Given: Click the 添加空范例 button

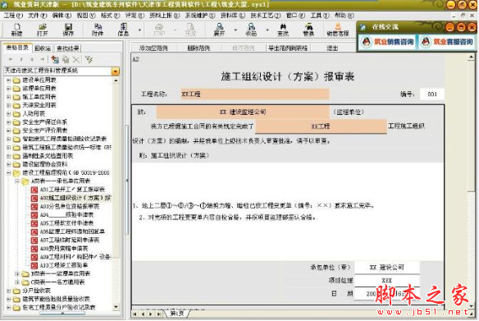Looking at the screenshot, I should click(x=153, y=48).
